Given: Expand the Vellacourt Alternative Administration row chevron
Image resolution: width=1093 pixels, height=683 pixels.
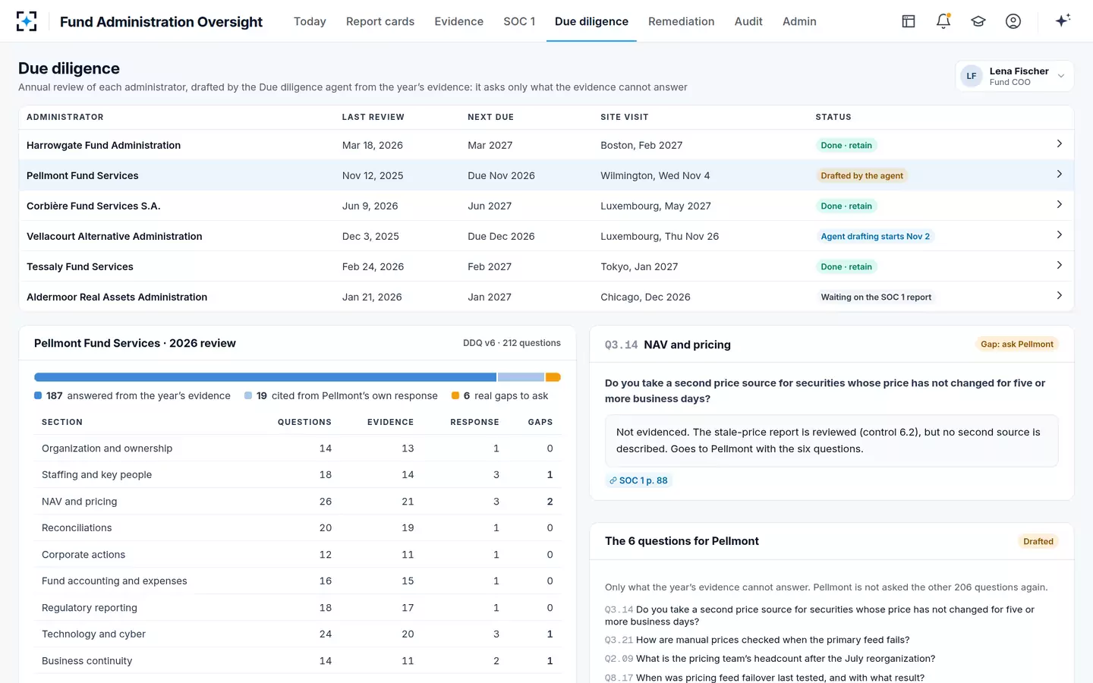Looking at the screenshot, I should pos(1060,235).
